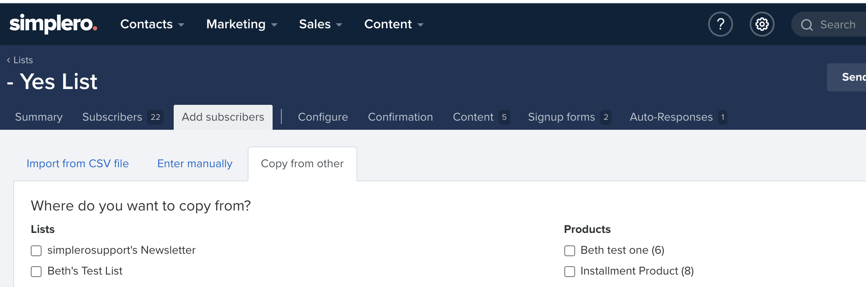
Task: Open the Marketing dropdown menu
Action: pos(241,25)
